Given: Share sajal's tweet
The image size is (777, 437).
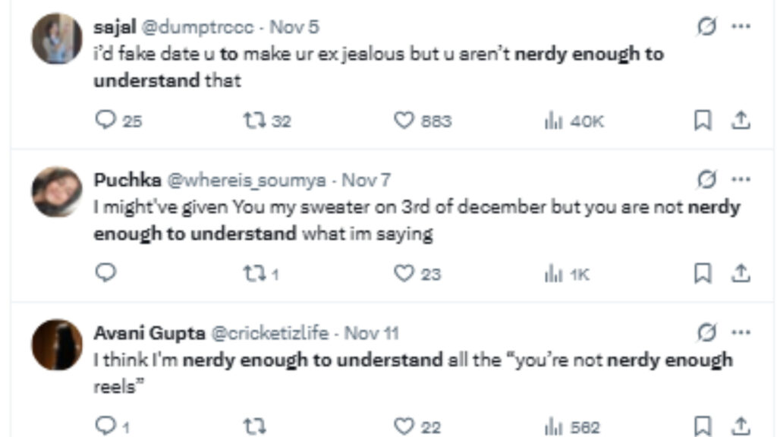Looking at the screenshot, I should [x=741, y=120].
